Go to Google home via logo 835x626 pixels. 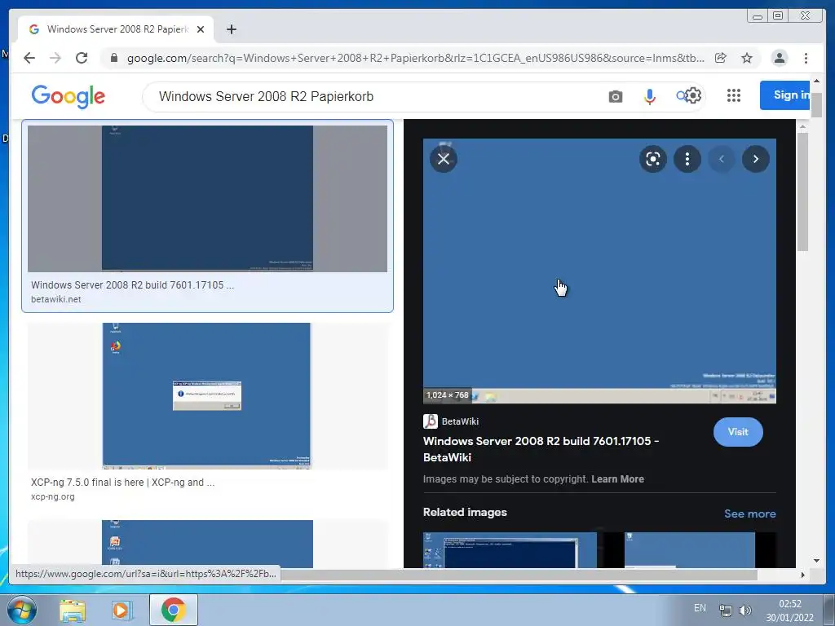point(68,96)
